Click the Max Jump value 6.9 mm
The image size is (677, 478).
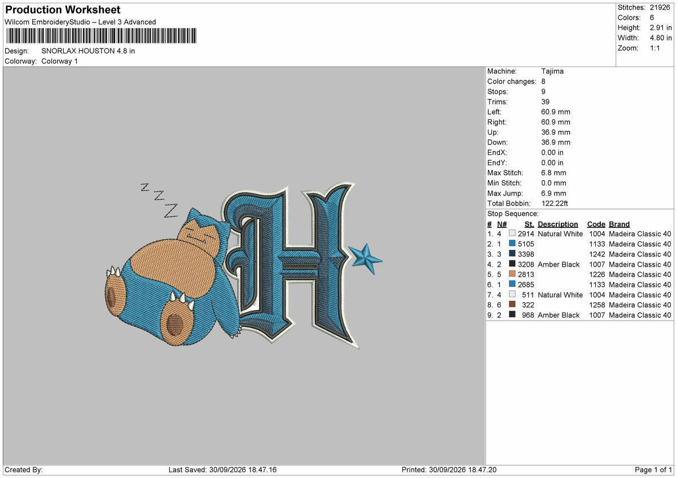coord(553,193)
